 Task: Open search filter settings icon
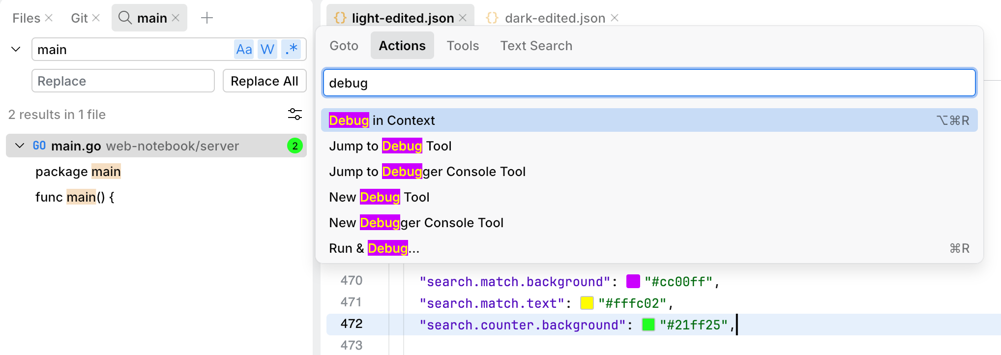click(x=294, y=115)
